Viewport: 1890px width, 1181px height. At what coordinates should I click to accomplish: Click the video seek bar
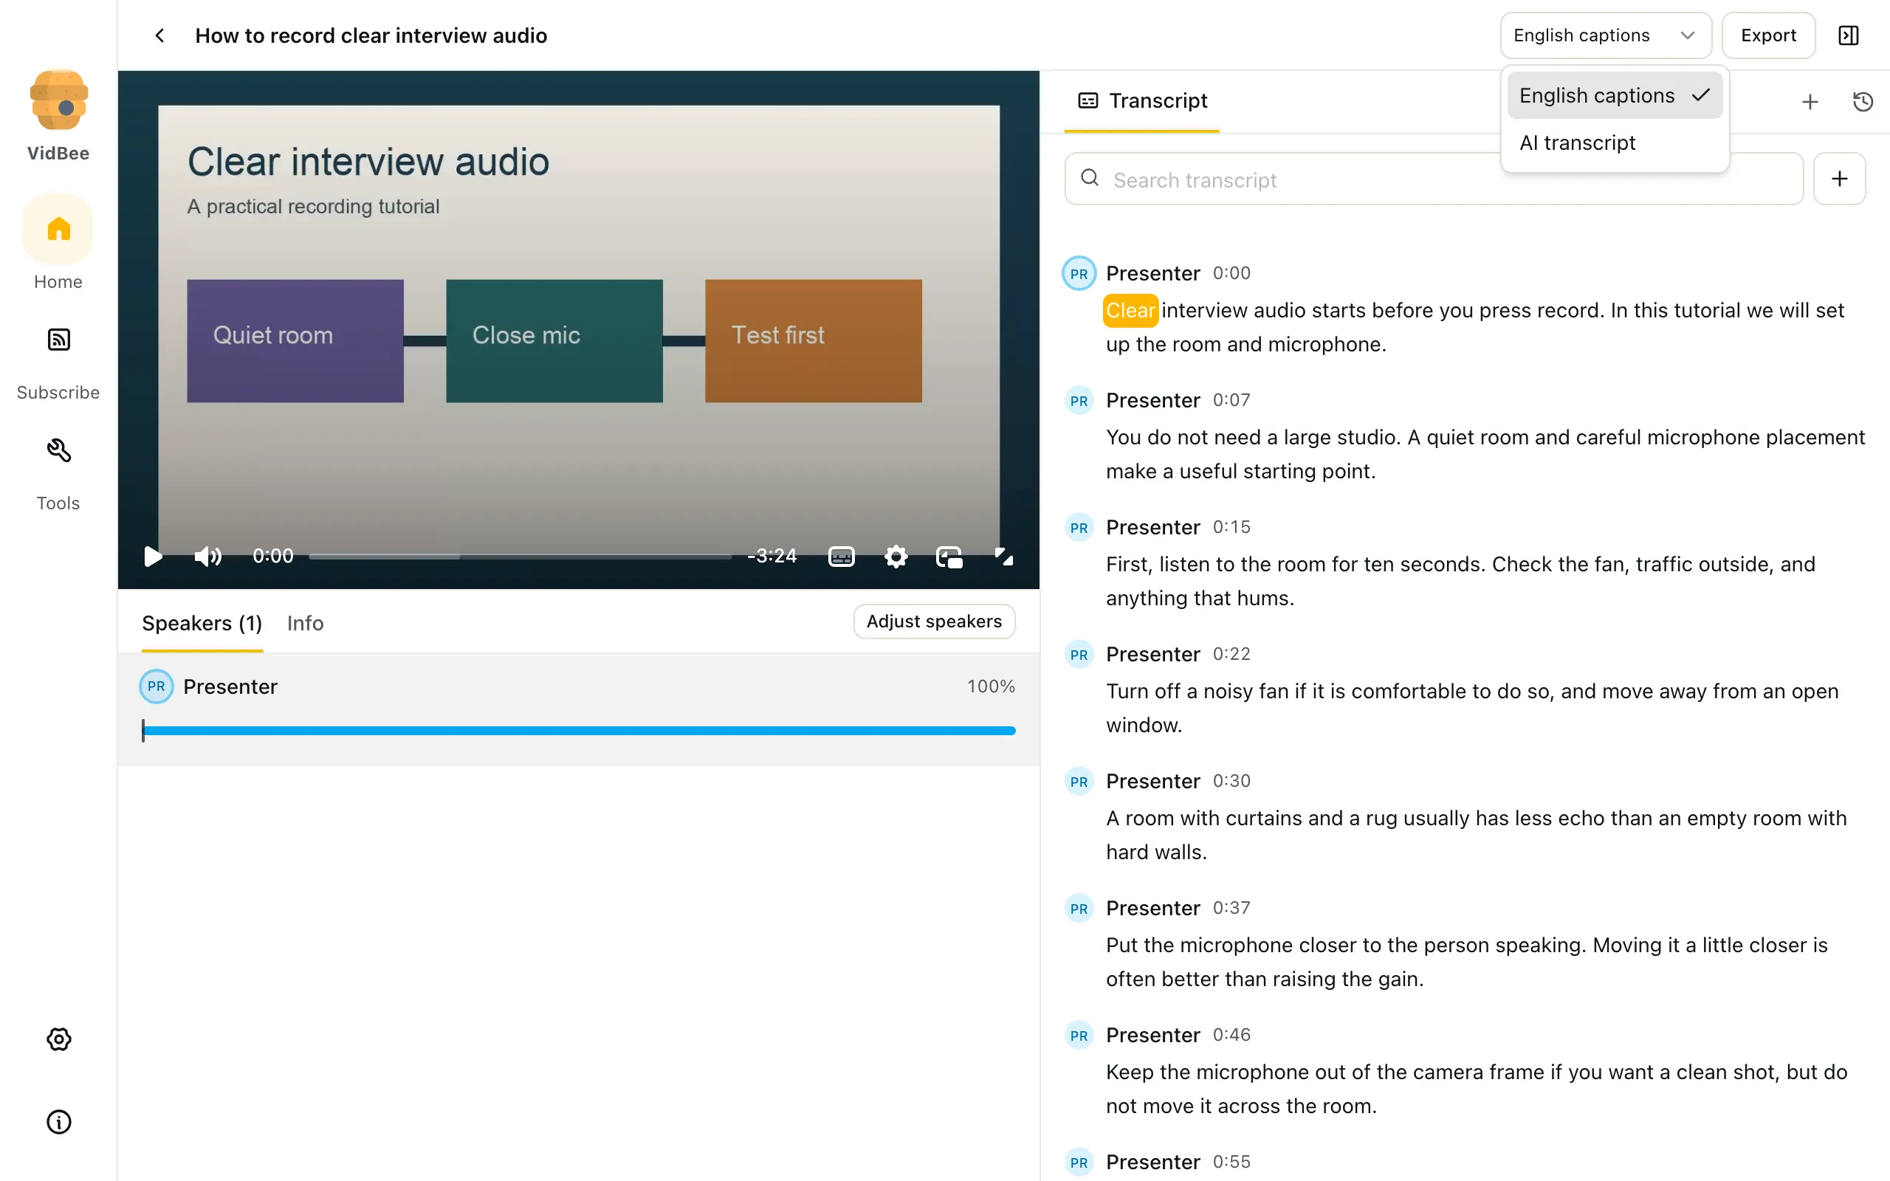click(x=520, y=556)
